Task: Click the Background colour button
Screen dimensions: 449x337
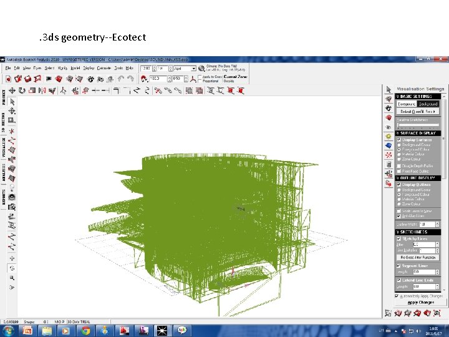Action: pos(428,104)
